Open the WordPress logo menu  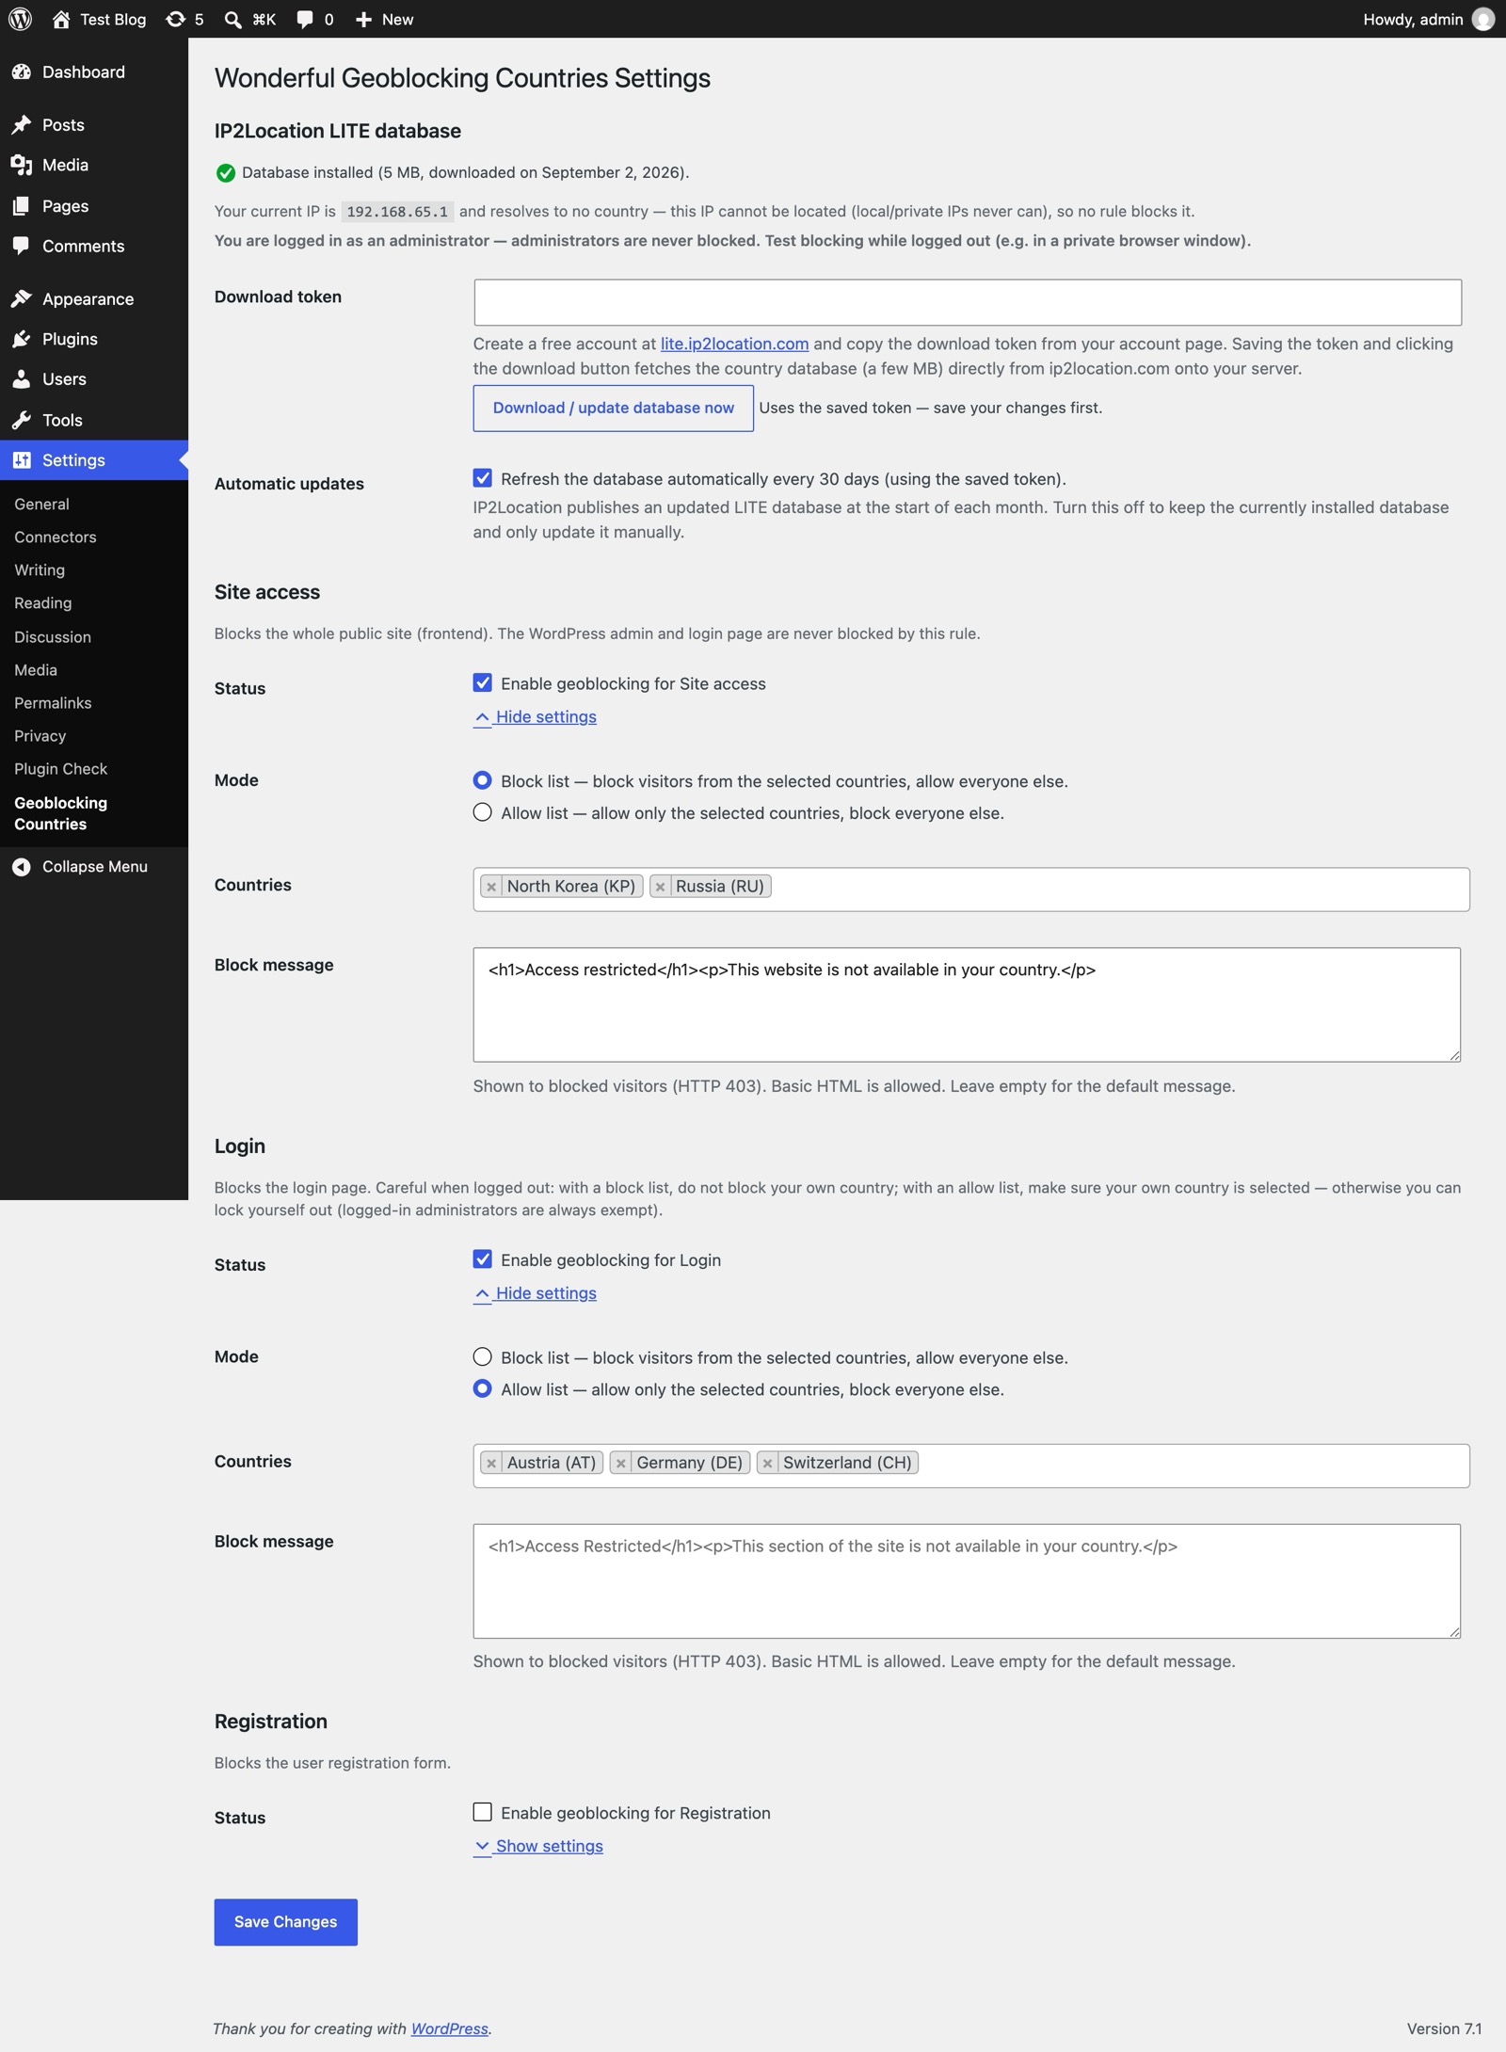pos(20,19)
